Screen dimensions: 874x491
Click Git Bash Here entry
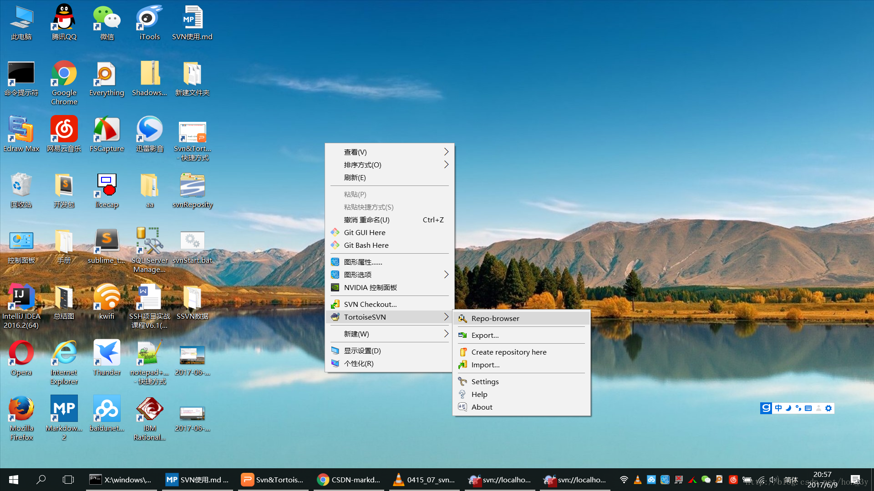pyautogui.click(x=366, y=245)
